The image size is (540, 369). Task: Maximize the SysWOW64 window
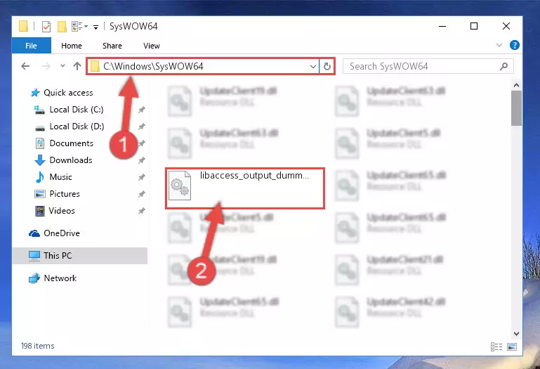point(474,26)
